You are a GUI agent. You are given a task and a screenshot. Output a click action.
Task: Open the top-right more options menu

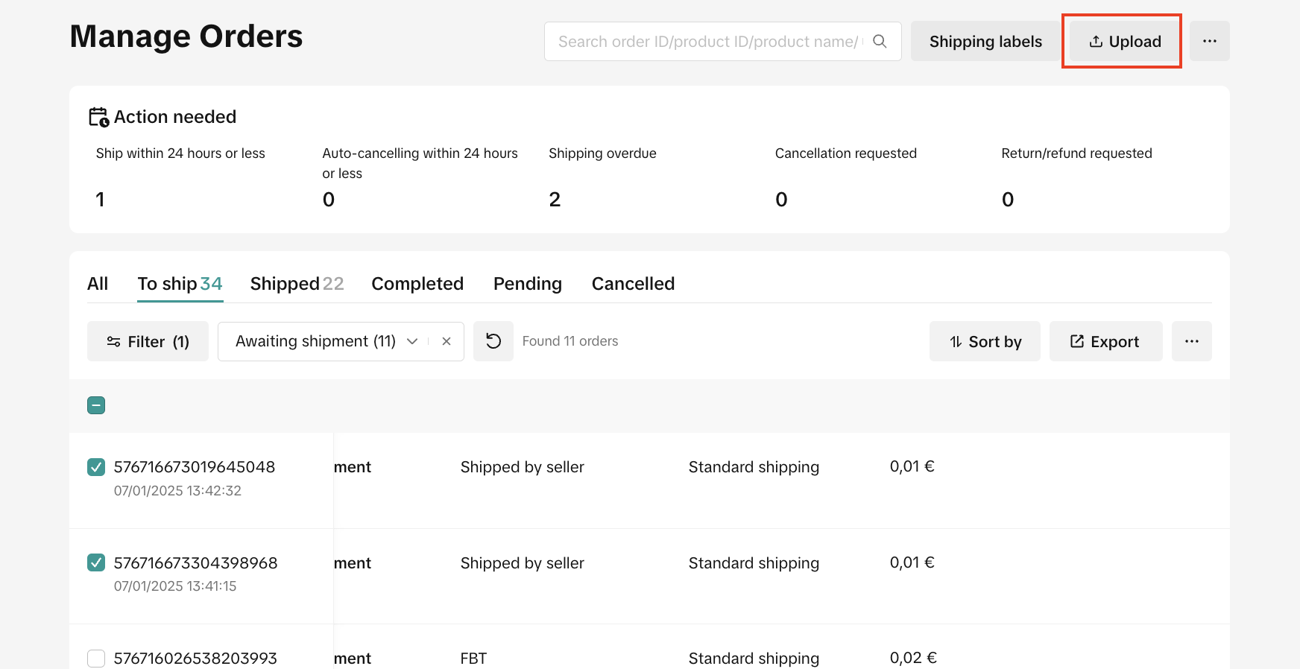(x=1209, y=42)
